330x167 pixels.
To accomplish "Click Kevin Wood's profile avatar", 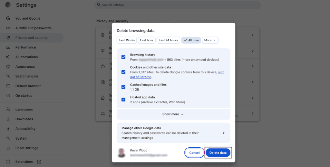I will (121, 153).
